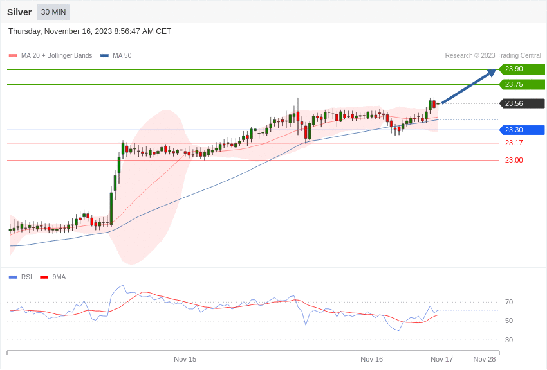This screenshot has width=547, height=370.
Task: Toggle the MA 20 + Bollinger Bands legend label
Action: coord(57,56)
